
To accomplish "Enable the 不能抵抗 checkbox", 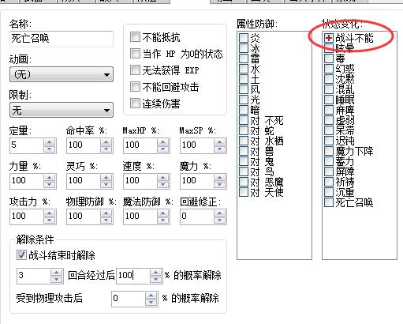I will pyautogui.click(x=135, y=37).
